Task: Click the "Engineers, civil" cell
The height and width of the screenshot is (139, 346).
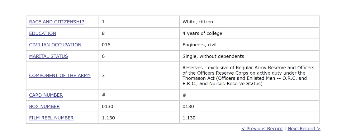Action: [199, 45]
